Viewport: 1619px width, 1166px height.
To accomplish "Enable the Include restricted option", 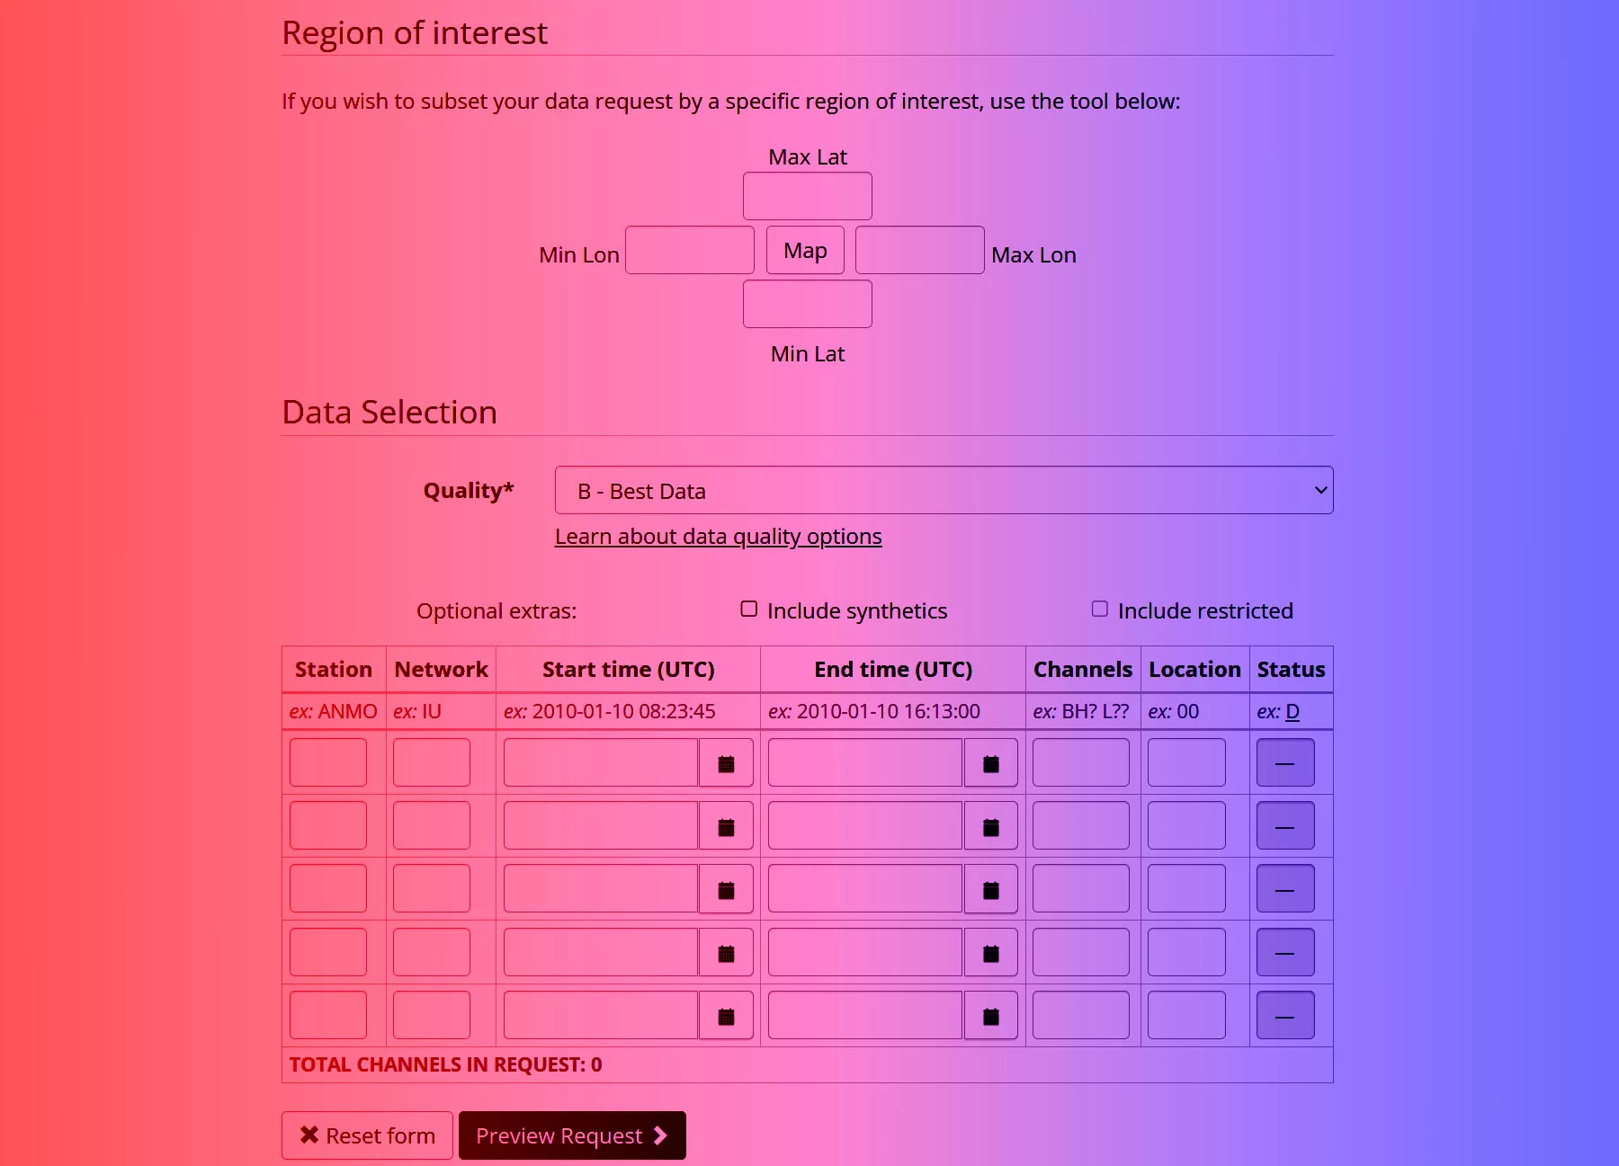I will [1098, 609].
